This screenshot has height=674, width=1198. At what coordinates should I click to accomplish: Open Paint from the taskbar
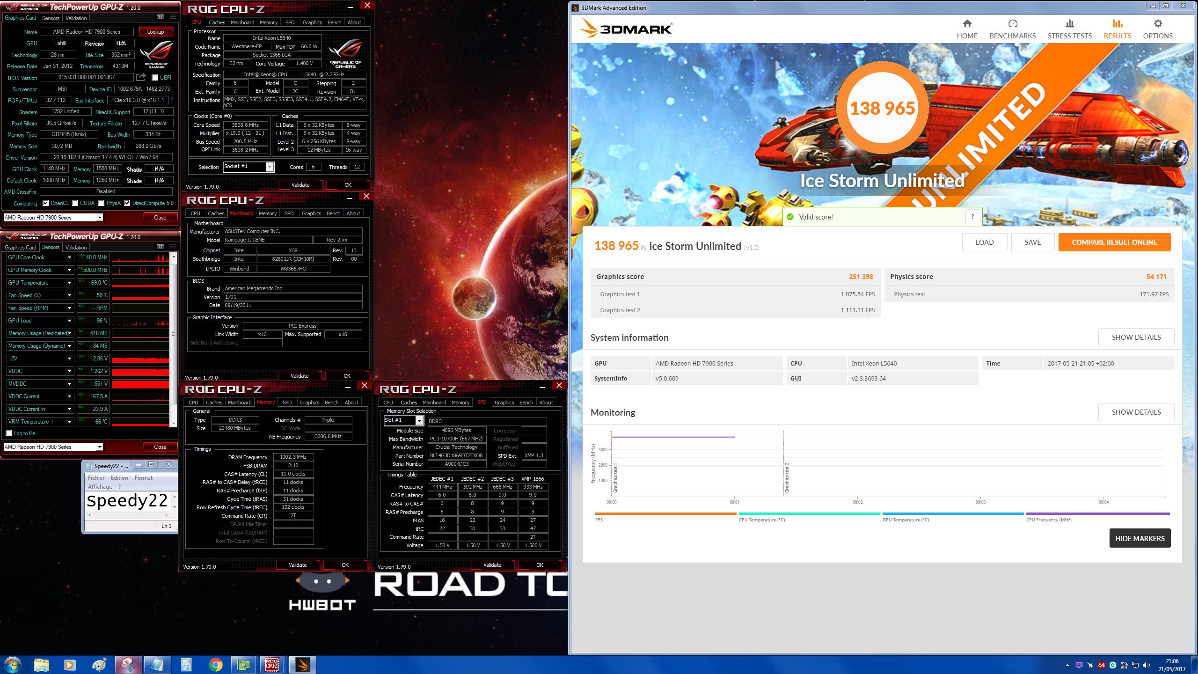pyautogui.click(x=99, y=665)
